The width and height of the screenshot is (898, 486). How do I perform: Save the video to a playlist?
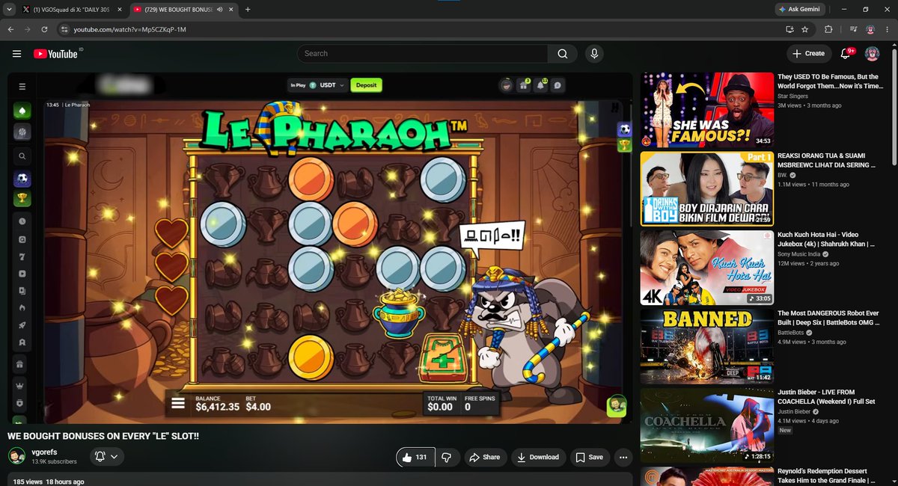589,457
